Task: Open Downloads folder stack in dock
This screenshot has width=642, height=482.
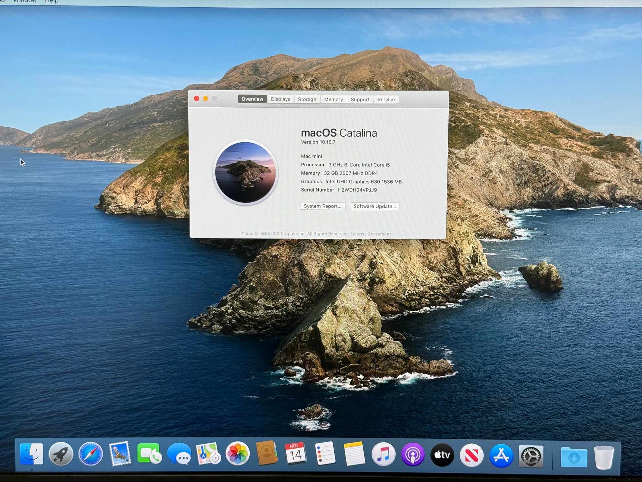Action: pyautogui.click(x=574, y=457)
